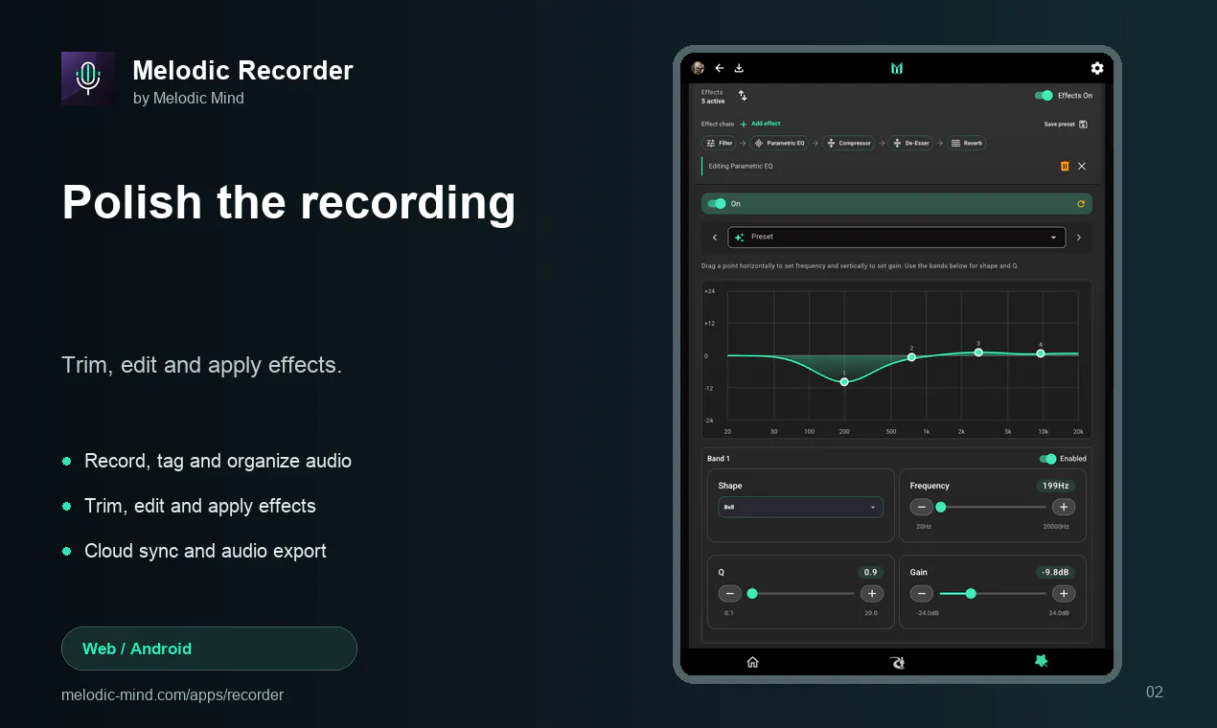1217x728 pixels.
Task: Click the Q slider handle
Action: (x=752, y=594)
